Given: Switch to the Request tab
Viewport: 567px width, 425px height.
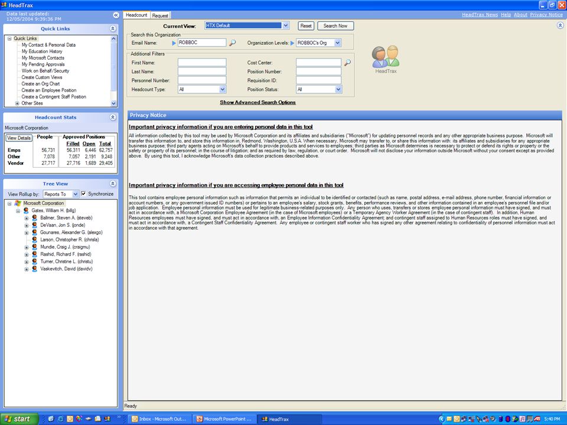Looking at the screenshot, I should (160, 15).
